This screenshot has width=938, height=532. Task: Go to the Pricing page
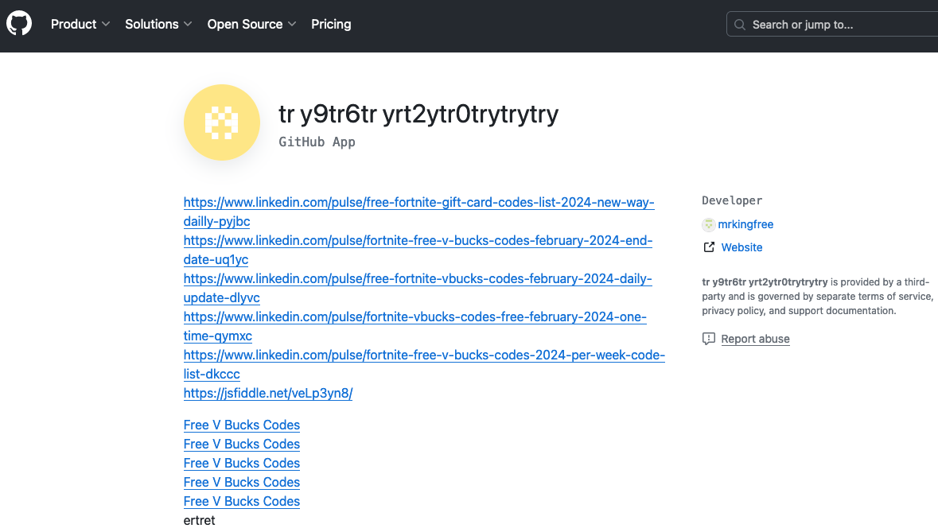(x=331, y=25)
